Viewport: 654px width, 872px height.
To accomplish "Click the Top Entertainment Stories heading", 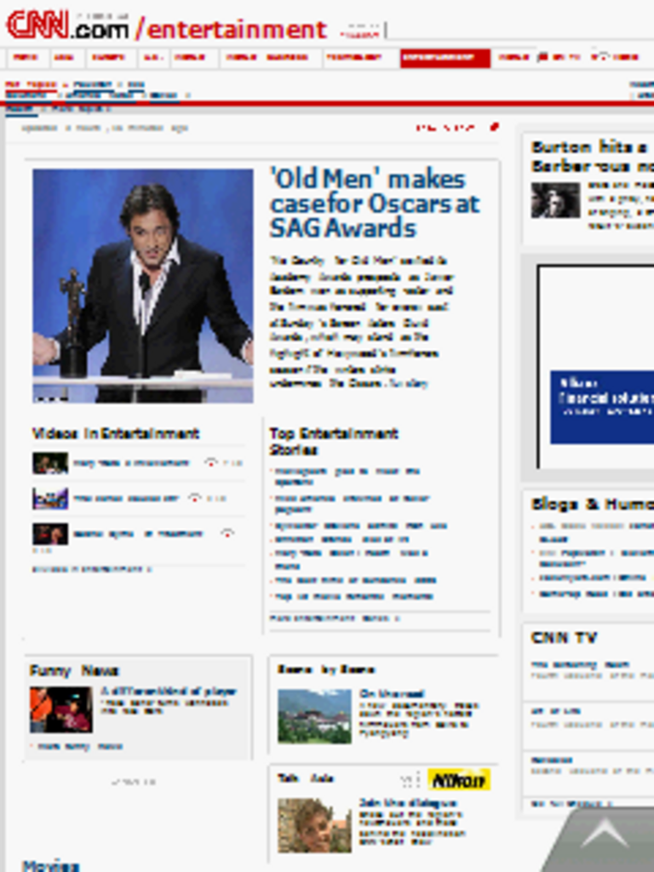I will 334,442.
